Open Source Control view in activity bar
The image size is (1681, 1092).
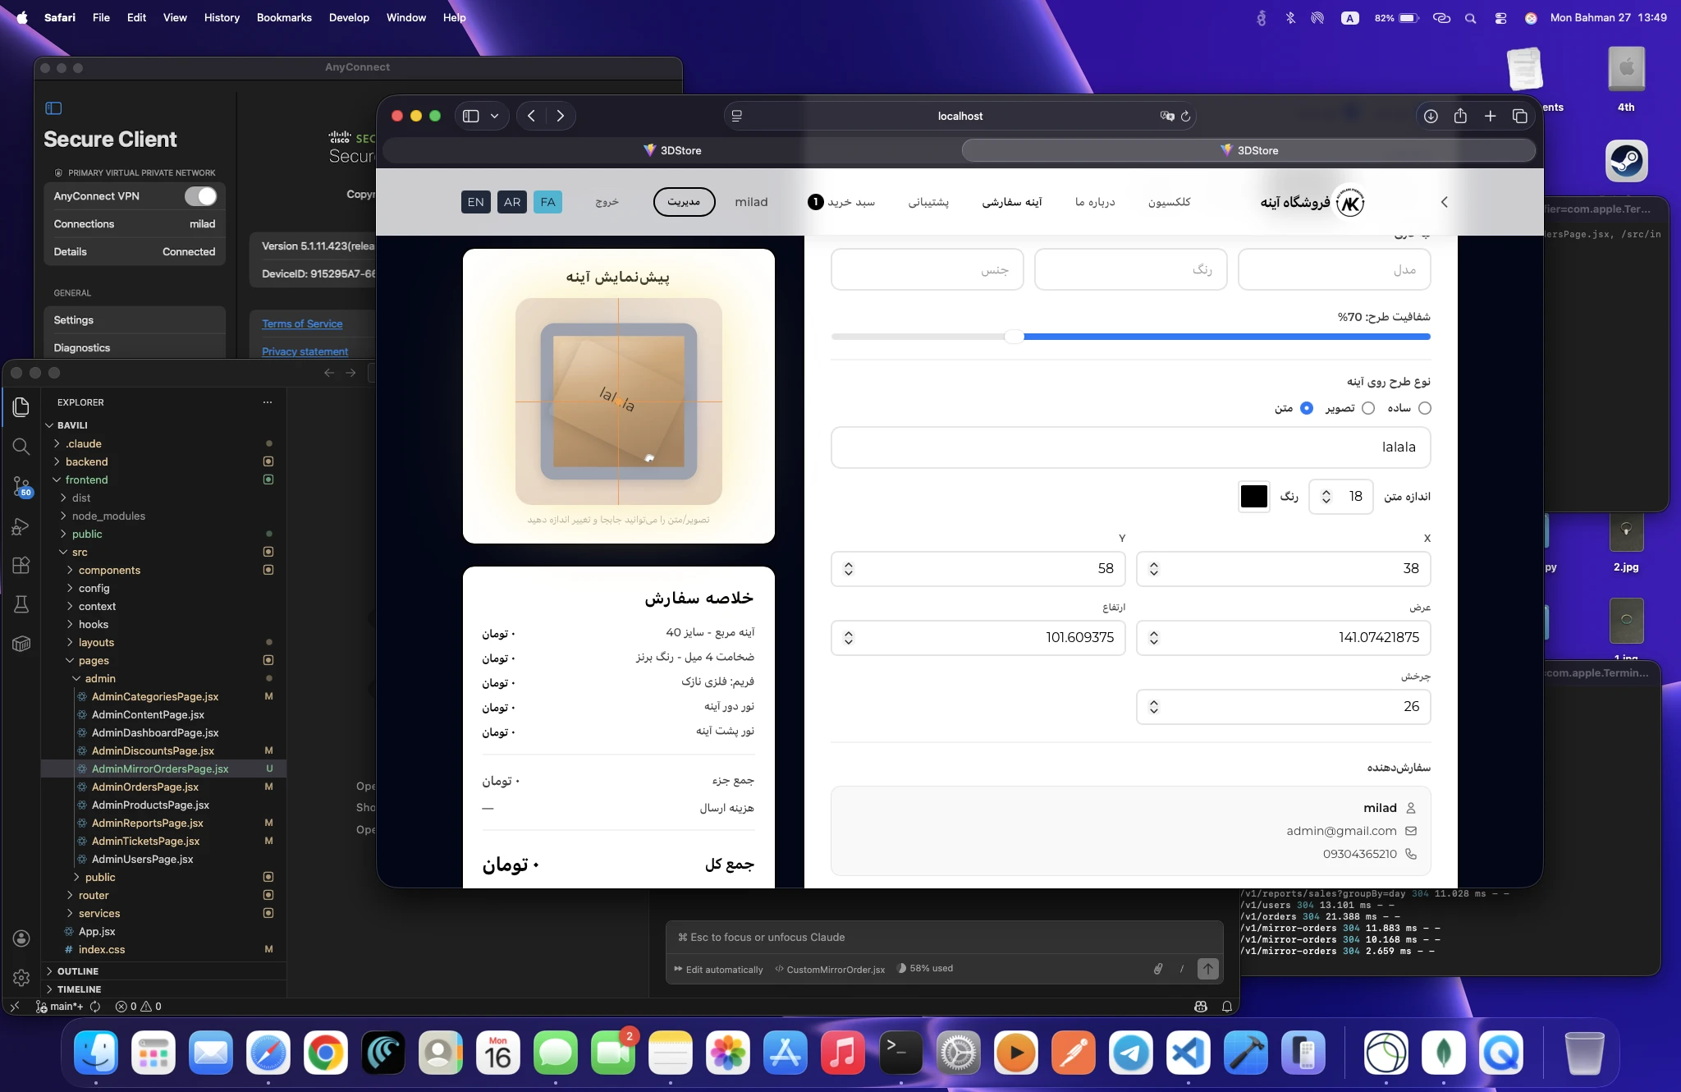point(21,486)
